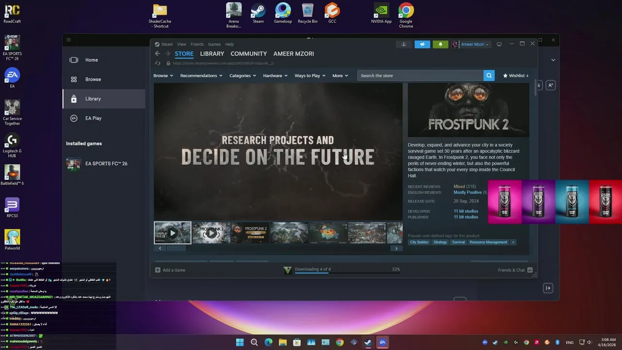The width and height of the screenshot is (622, 350).
Task: Open the AMEER MZORI profile tab
Action: 294,53
